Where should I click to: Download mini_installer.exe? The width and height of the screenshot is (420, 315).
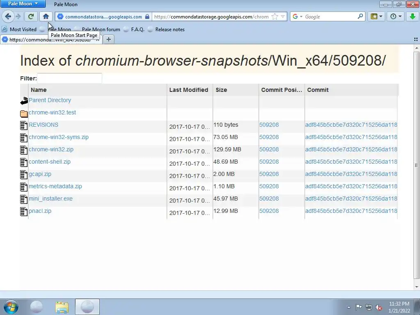tap(50, 199)
